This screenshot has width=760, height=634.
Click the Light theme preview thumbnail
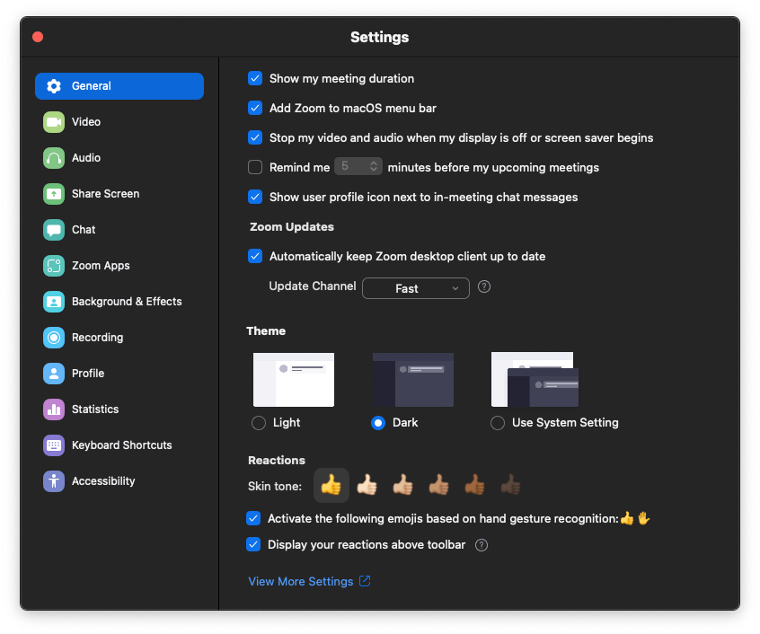pos(294,379)
